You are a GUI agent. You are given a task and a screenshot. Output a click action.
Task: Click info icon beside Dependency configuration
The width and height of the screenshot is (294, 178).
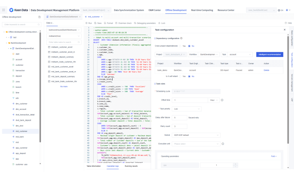tap(181, 38)
